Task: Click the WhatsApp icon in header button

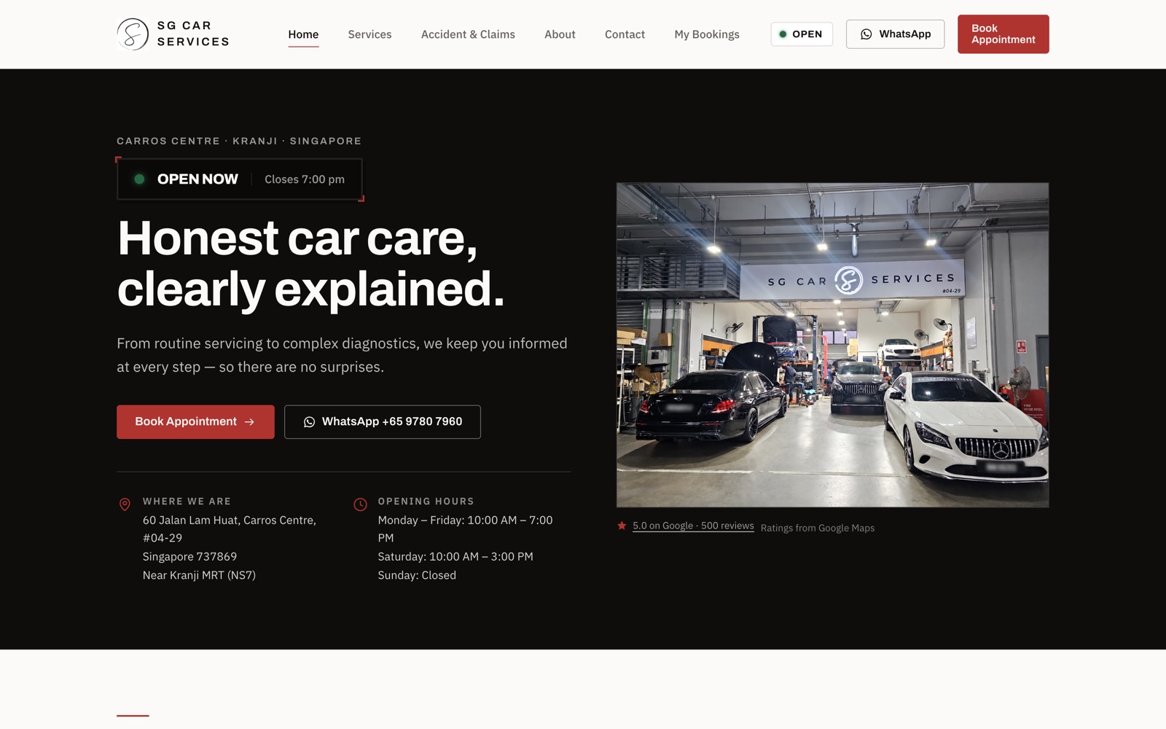Action: pyautogui.click(x=866, y=34)
